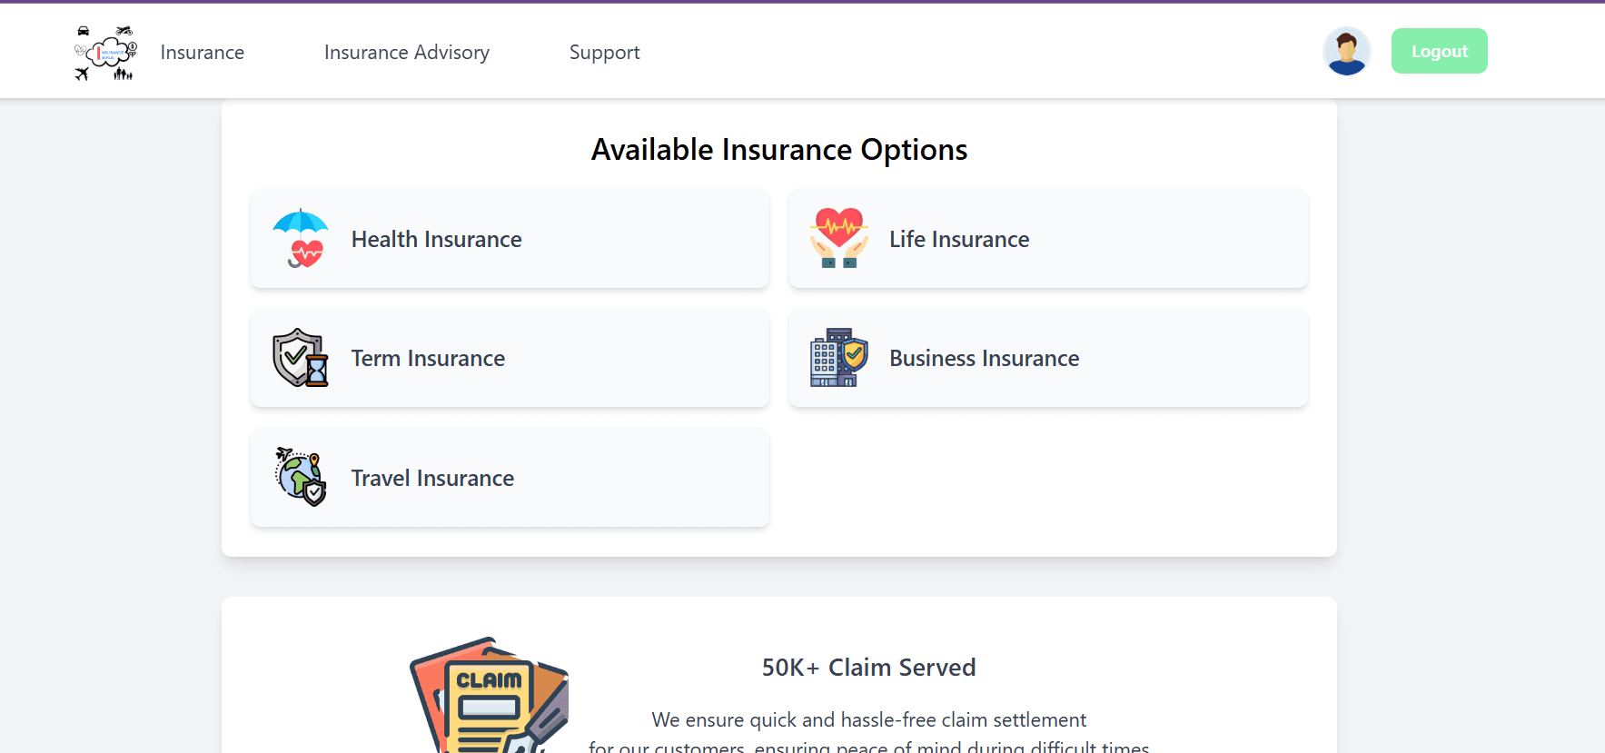1605x753 pixels.
Task: Click the Term Insurance shield icon
Action: (301, 358)
